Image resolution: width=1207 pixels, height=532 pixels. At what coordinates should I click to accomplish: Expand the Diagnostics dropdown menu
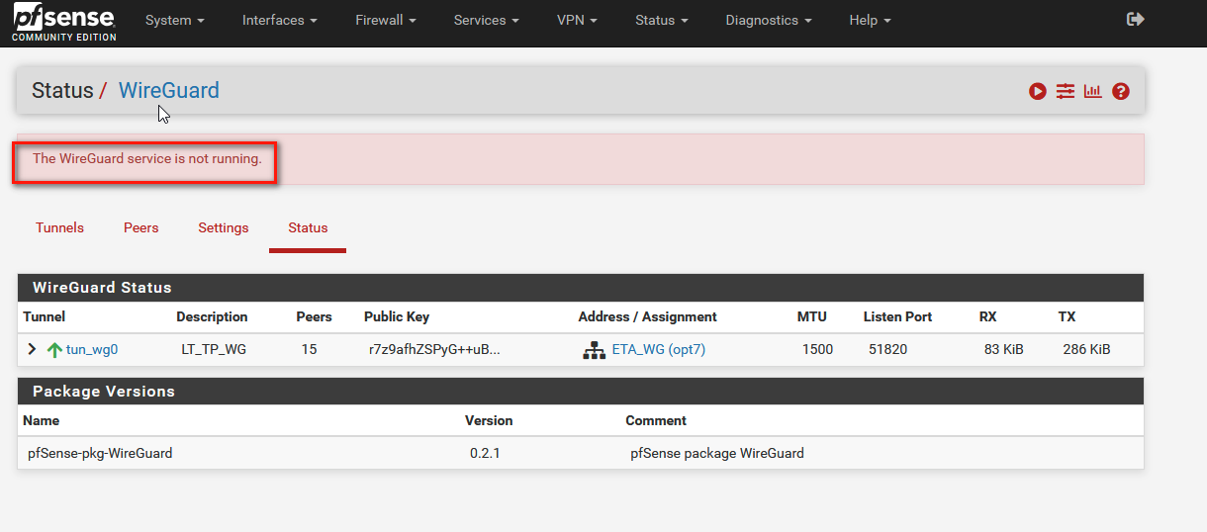coord(768,21)
